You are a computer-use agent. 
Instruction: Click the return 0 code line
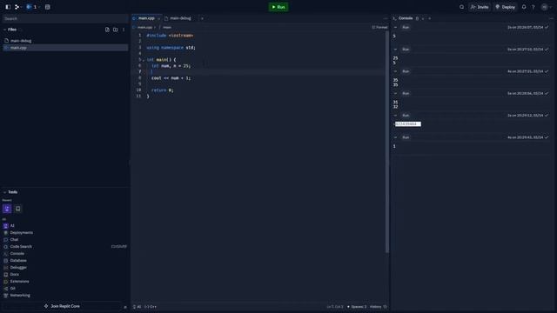(163, 90)
